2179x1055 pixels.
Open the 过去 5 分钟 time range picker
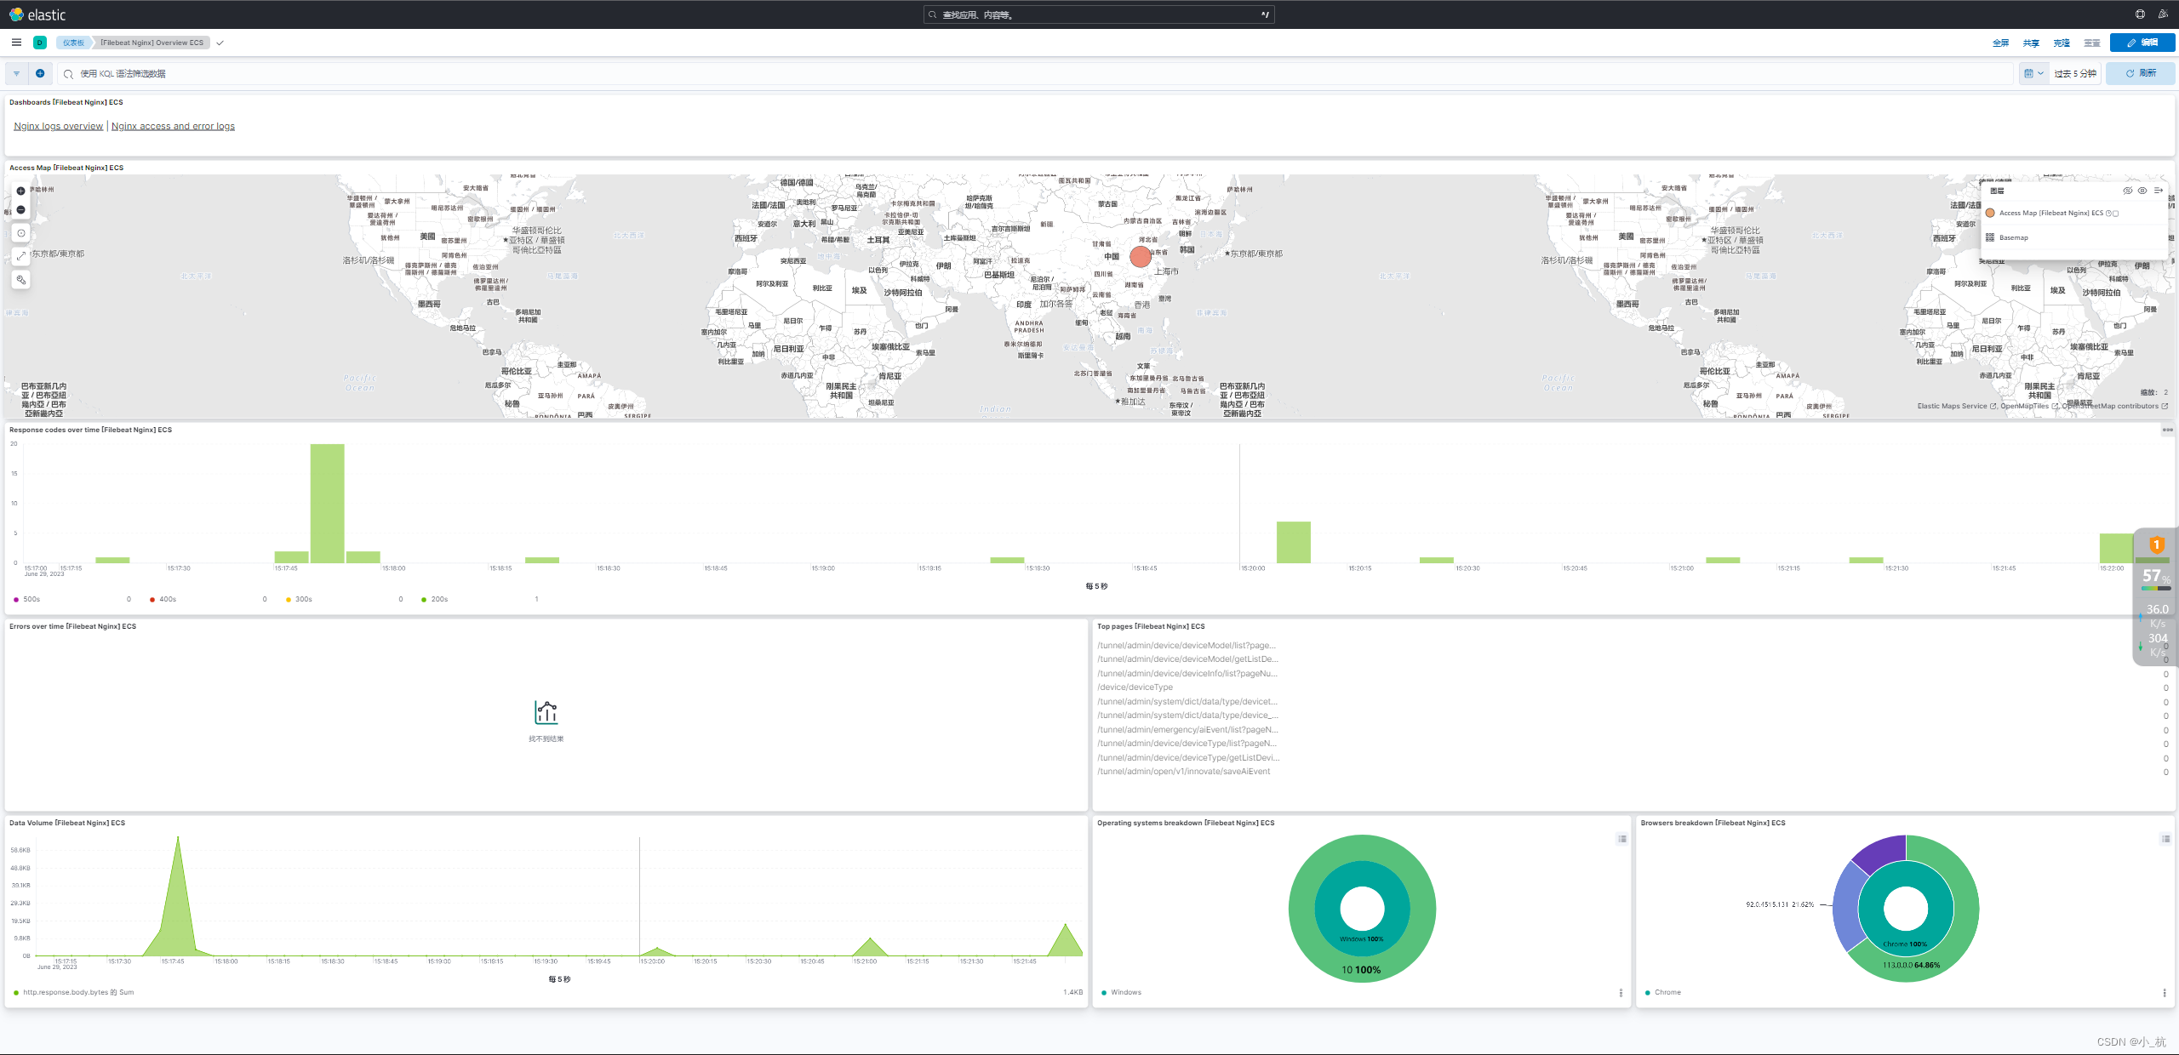(2074, 74)
